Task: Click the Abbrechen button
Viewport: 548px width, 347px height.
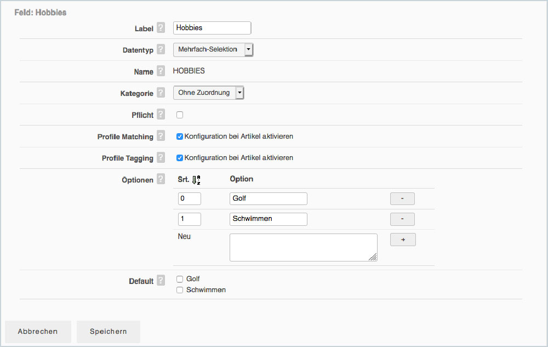Action: pos(38,332)
